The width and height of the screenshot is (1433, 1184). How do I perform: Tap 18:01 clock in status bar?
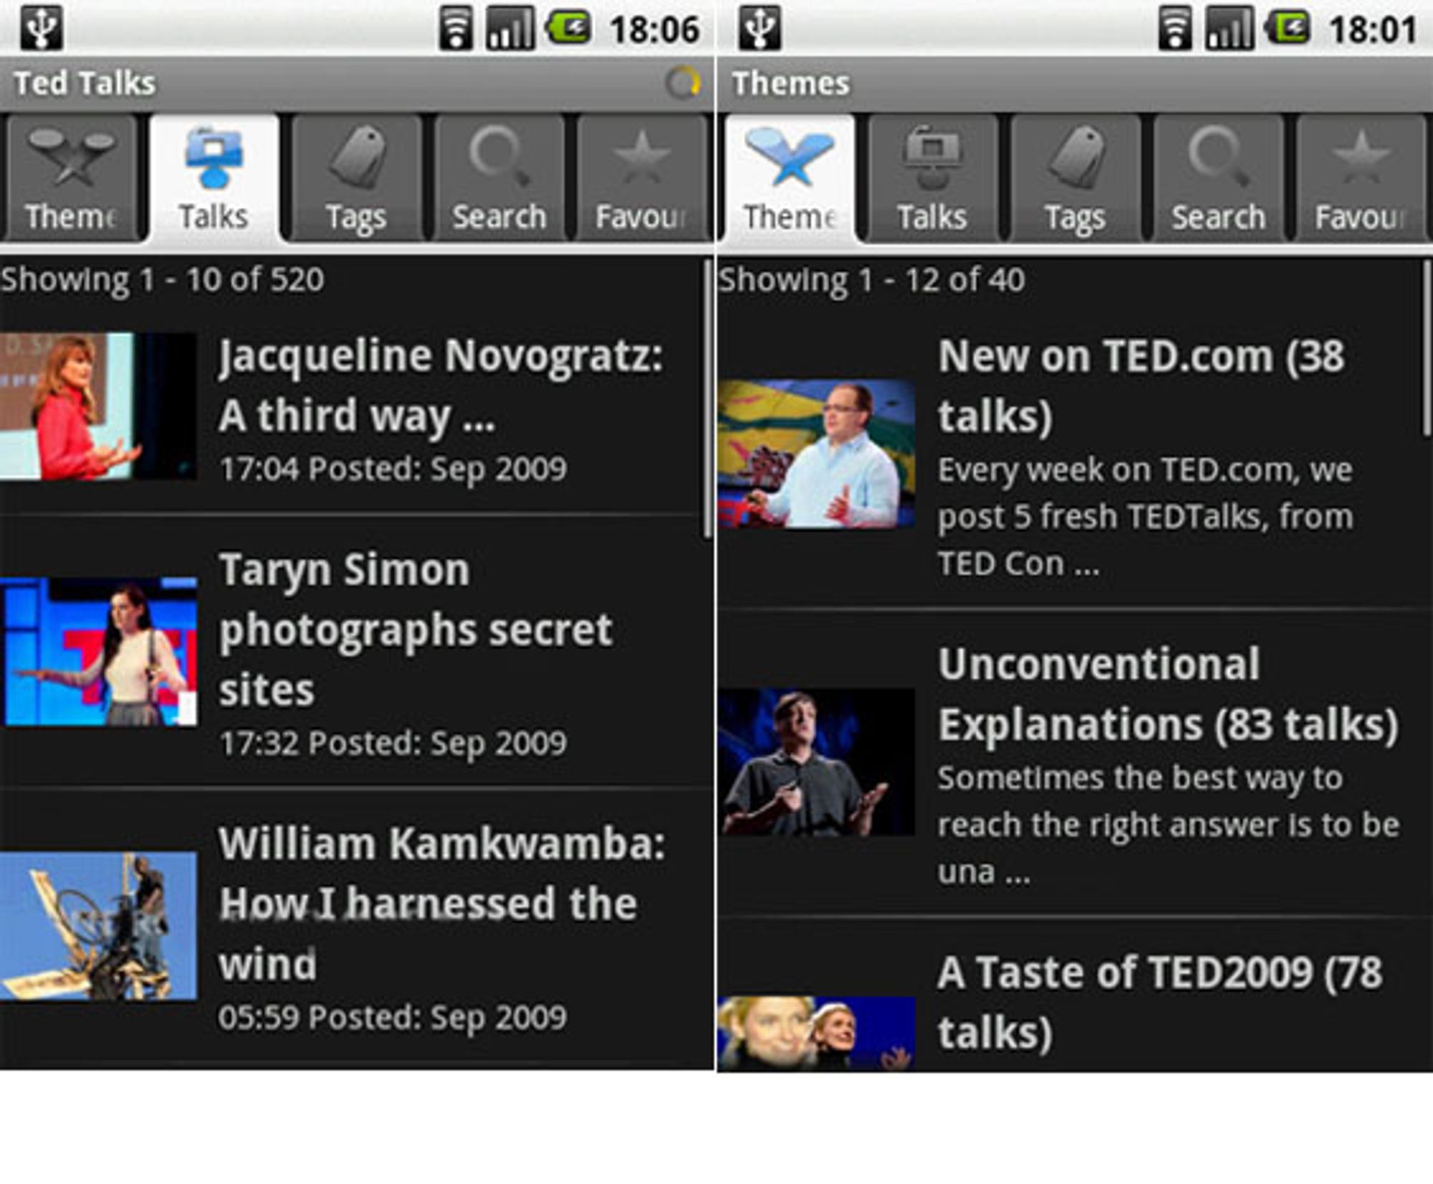(x=1373, y=30)
